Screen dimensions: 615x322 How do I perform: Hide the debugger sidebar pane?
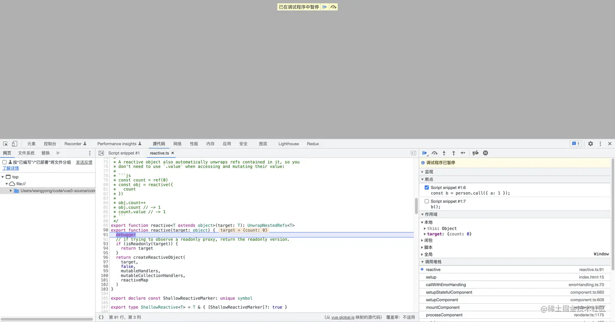tap(413, 153)
